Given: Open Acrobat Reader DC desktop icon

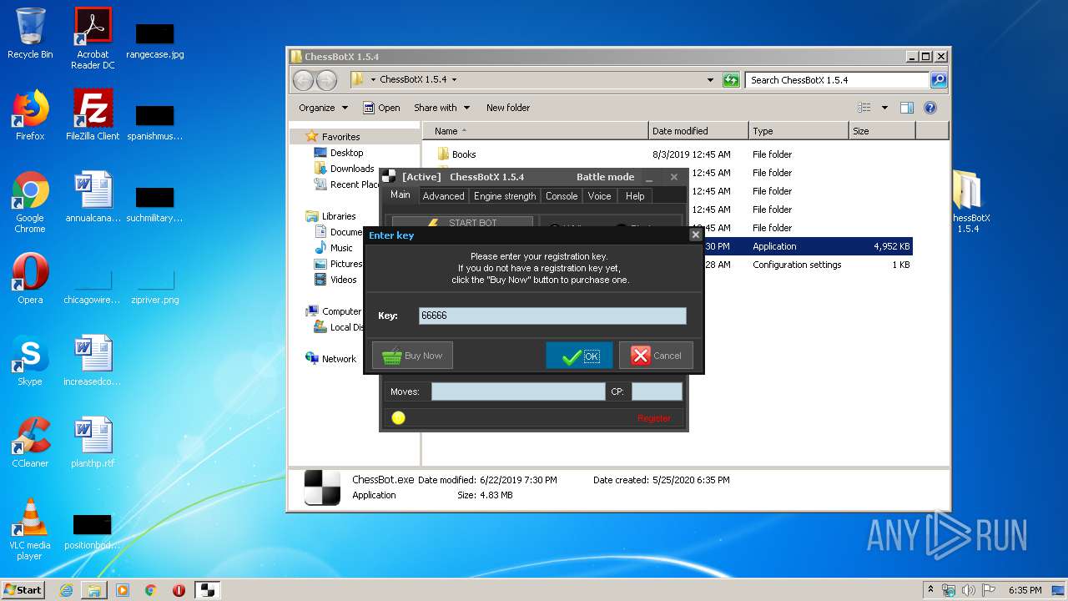Looking at the screenshot, I should [93, 38].
